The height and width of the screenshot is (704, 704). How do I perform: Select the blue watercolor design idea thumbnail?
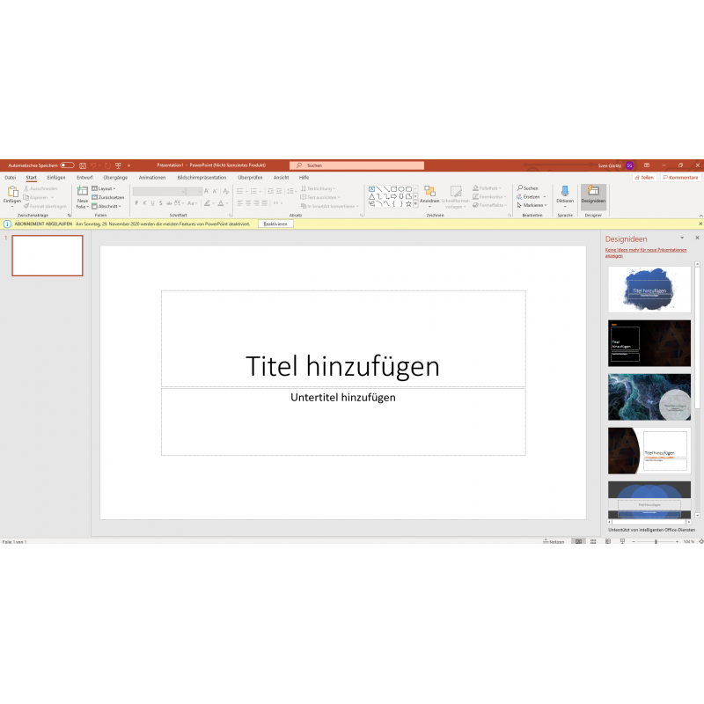coord(649,289)
